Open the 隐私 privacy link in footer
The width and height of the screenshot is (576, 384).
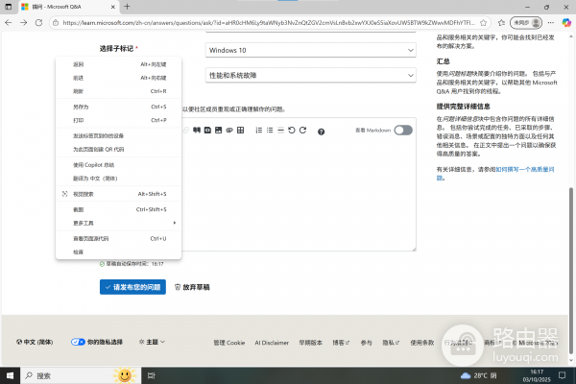[391, 343]
